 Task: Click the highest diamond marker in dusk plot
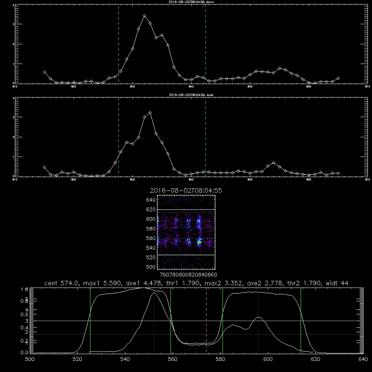click(150, 113)
